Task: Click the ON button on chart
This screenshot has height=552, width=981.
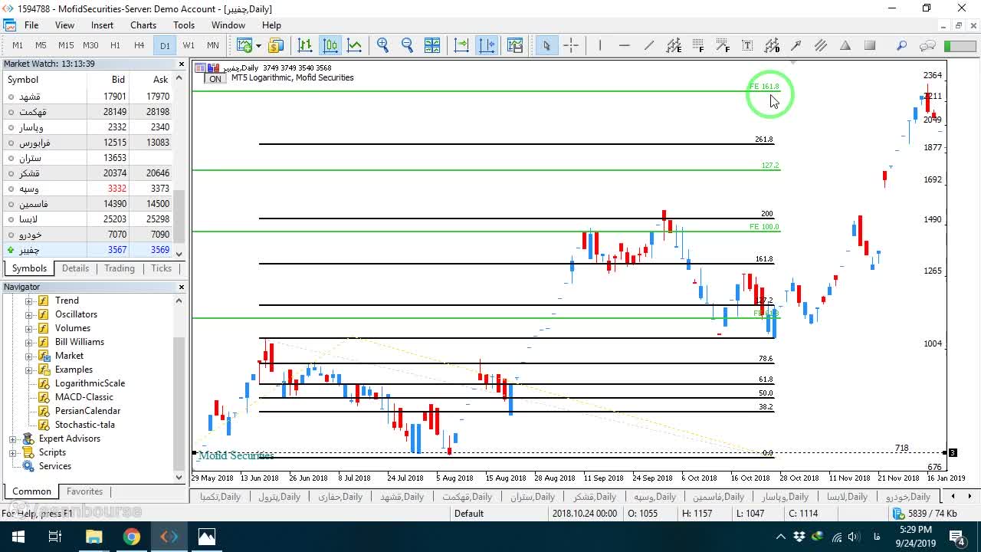Action: (x=215, y=78)
